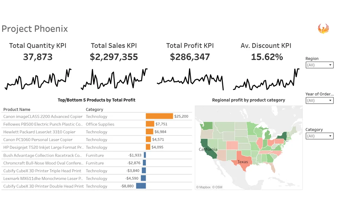Select the Av. Discount value 15.62%
This screenshot has width=338, height=211.
(x=267, y=57)
